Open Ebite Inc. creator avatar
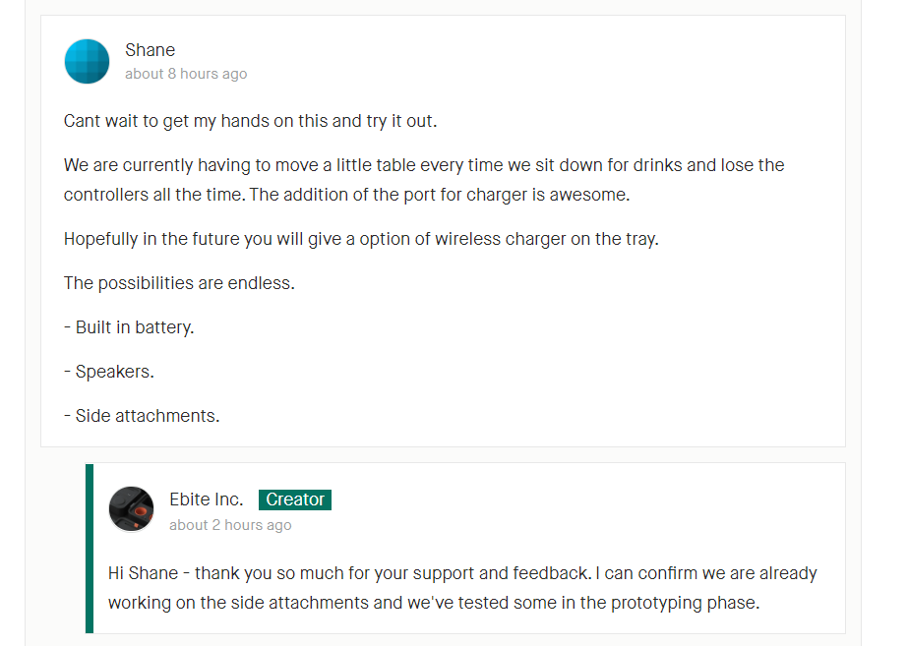908x646 pixels. point(132,509)
